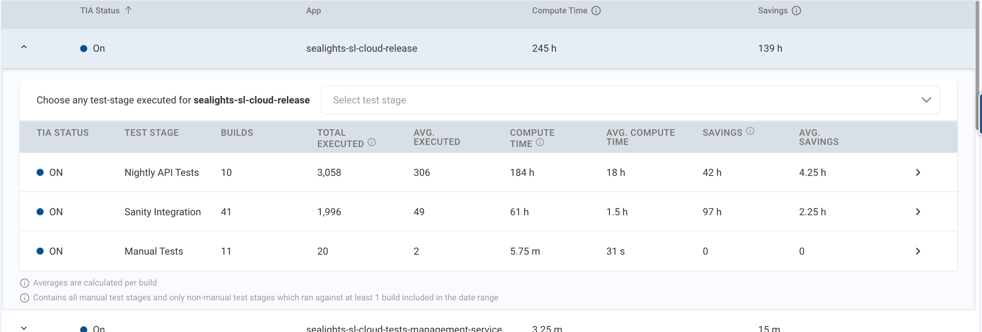Open the Select test stage dropdown
Screen dimensions: 982x332
630,100
